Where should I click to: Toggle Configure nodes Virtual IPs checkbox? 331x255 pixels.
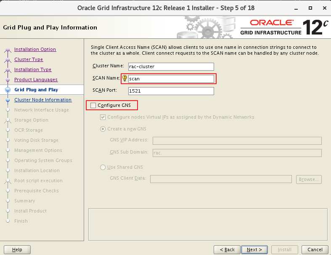103,117
